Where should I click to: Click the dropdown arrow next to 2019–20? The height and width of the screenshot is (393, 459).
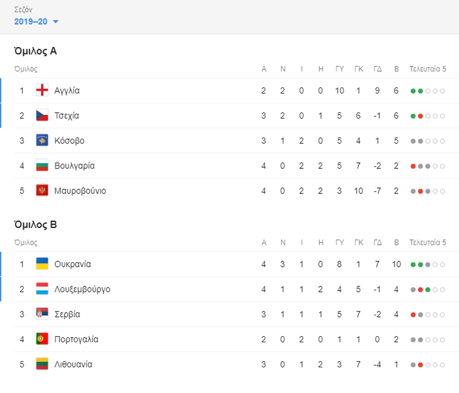(55, 22)
